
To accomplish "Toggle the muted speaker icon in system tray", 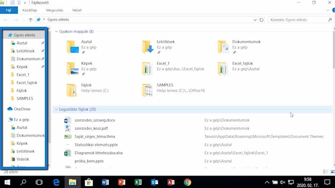I will [x=283, y=182].
